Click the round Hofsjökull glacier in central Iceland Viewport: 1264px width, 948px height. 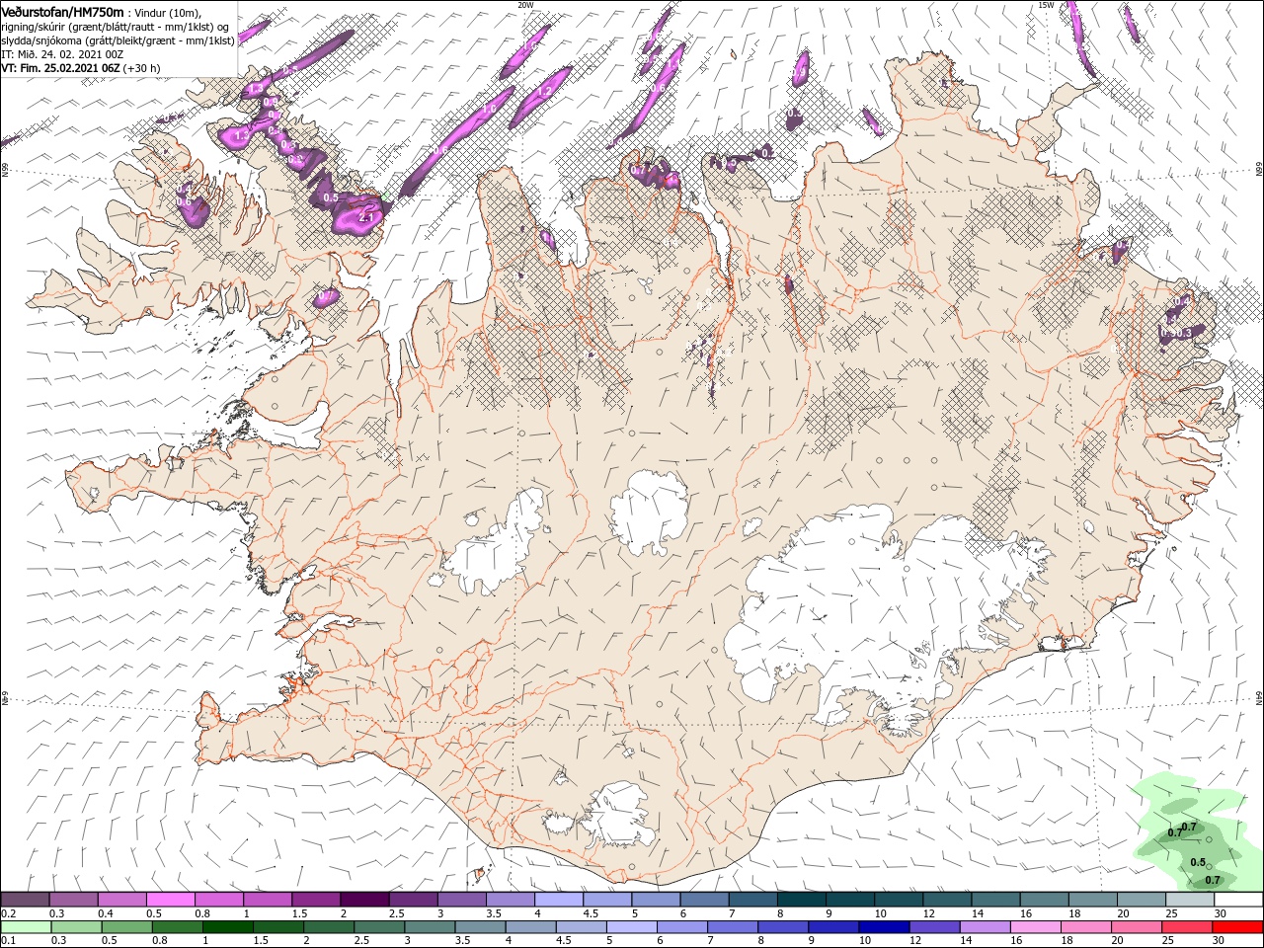click(x=649, y=511)
